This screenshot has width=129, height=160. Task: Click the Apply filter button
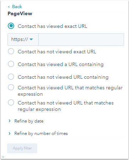point(22,148)
